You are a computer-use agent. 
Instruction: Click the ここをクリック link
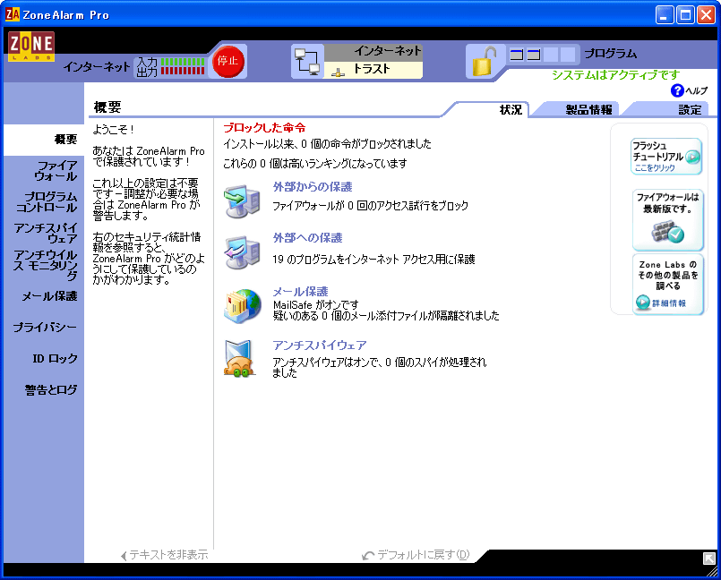[655, 167]
